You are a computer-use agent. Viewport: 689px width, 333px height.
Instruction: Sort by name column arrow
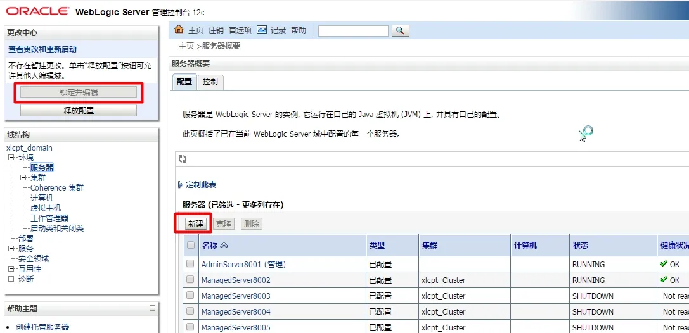coord(224,246)
